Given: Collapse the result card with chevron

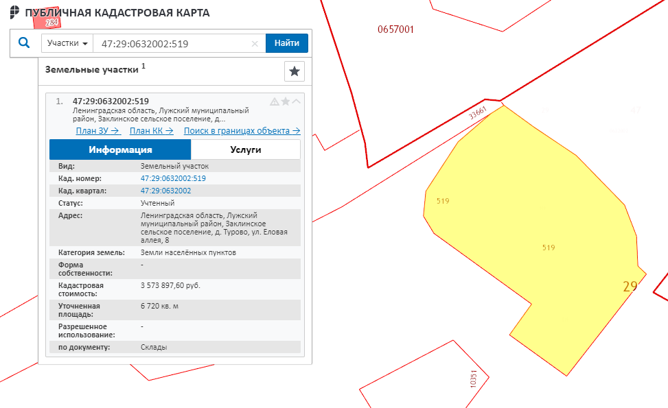Looking at the screenshot, I should pyautogui.click(x=297, y=101).
